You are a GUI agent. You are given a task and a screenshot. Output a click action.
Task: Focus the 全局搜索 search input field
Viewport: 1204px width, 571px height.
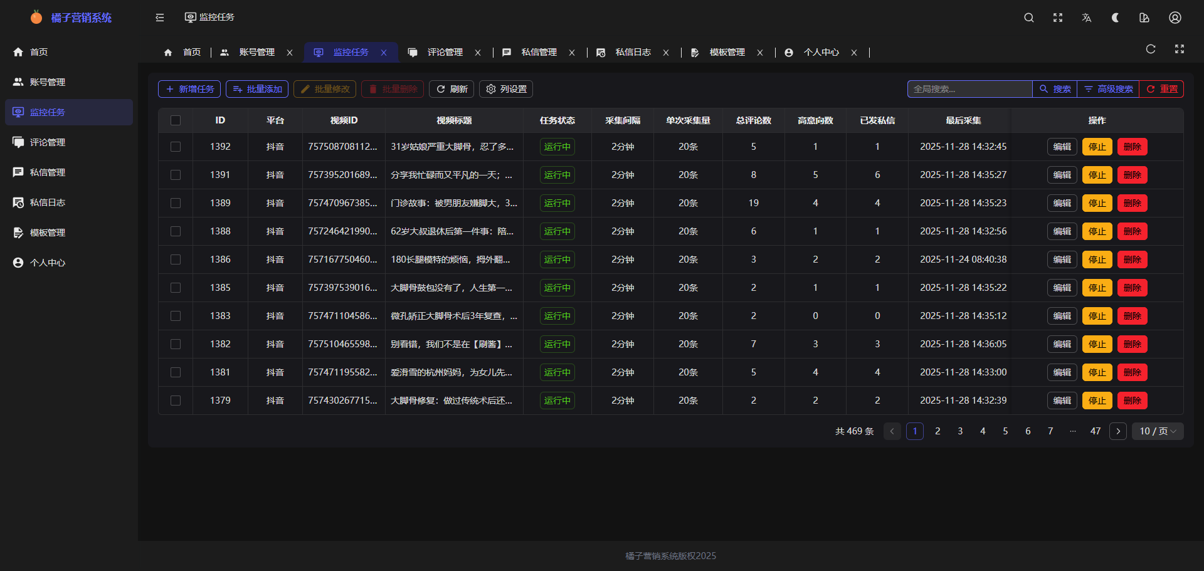click(x=969, y=89)
